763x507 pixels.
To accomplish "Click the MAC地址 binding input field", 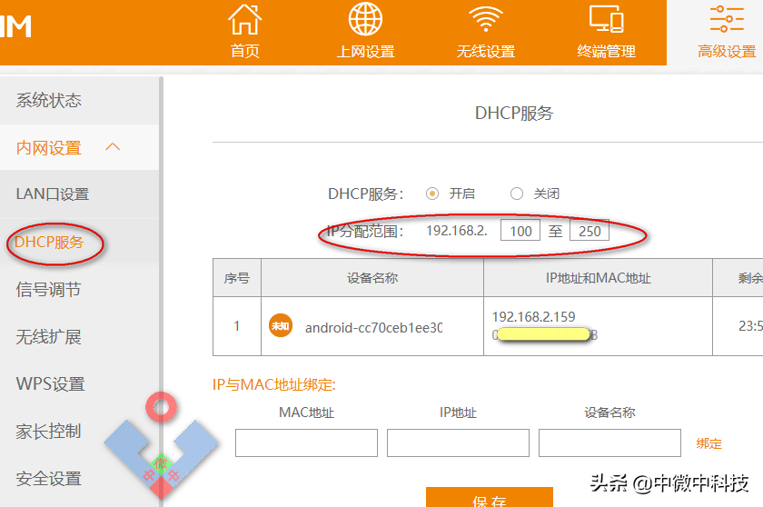I will [307, 442].
